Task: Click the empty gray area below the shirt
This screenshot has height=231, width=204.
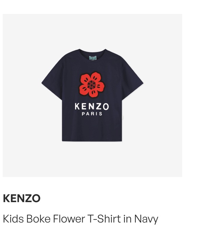Action: pos(92,159)
